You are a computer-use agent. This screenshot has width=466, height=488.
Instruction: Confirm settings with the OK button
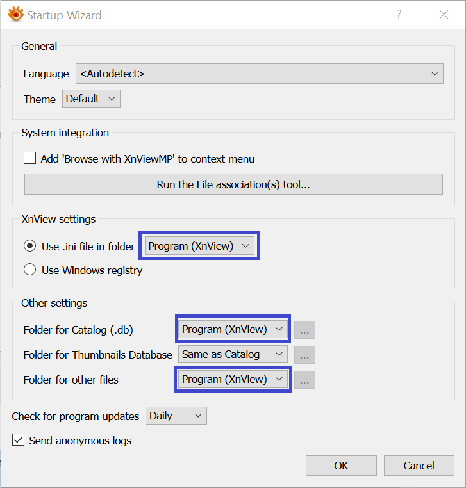pos(341,466)
